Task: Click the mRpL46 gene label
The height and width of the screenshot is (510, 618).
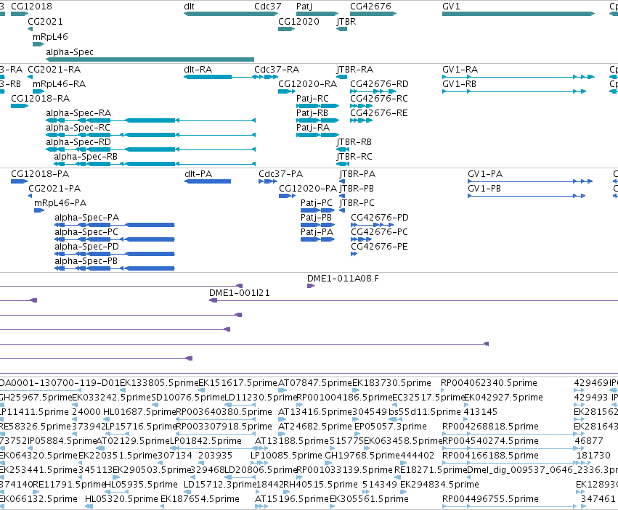Action: pos(50,37)
